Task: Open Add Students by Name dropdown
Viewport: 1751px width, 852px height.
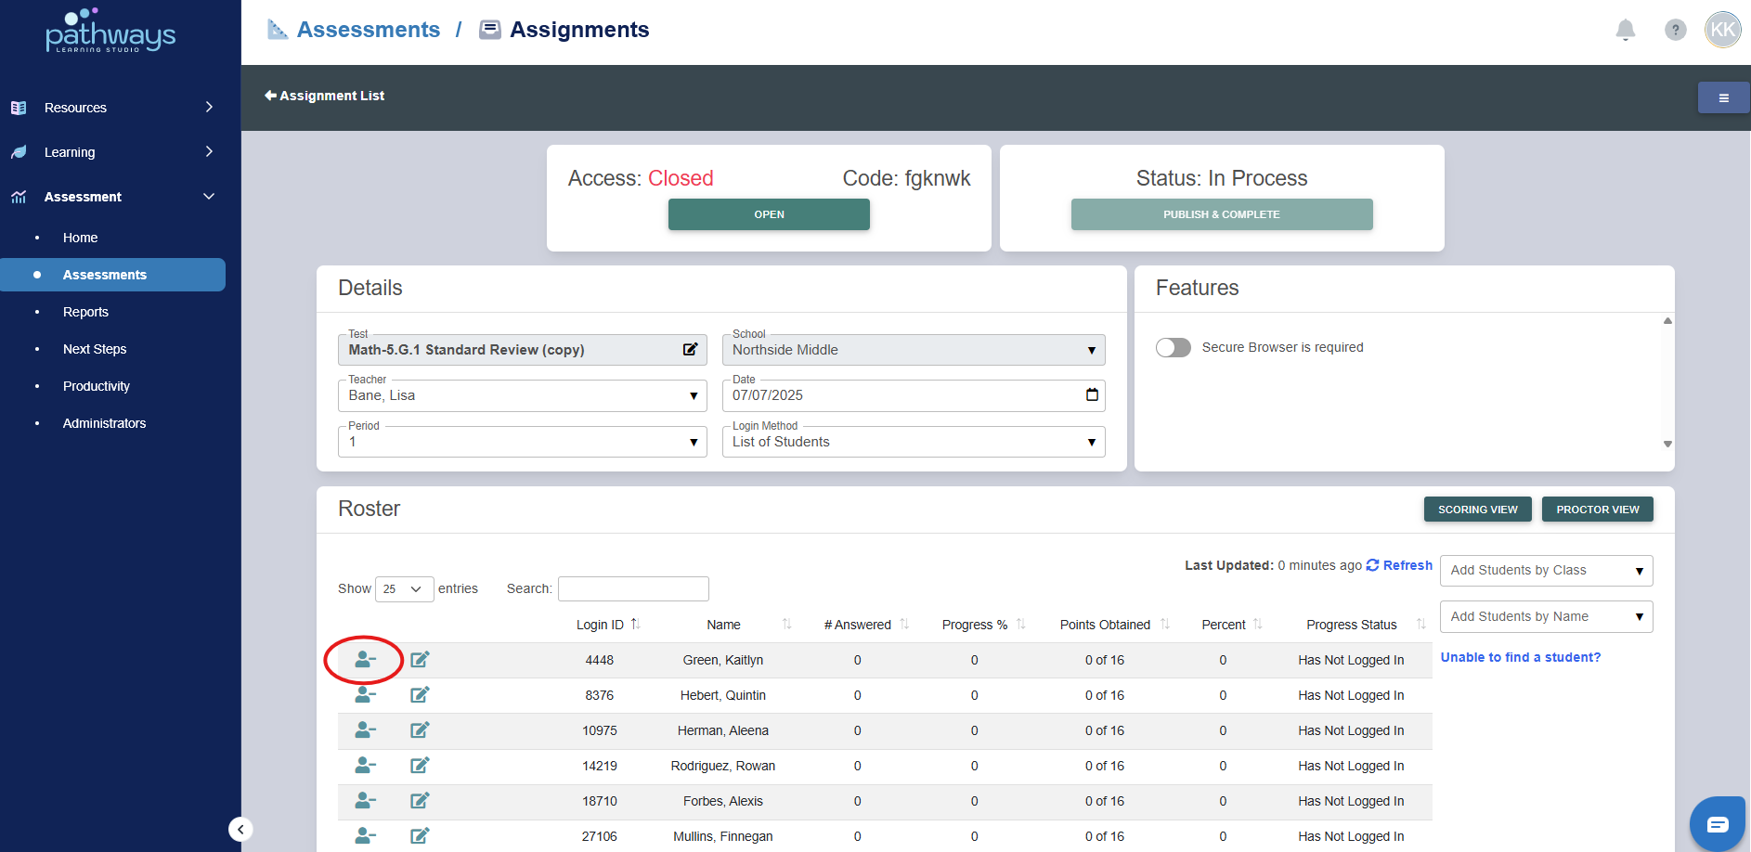Action: [x=1547, y=617]
